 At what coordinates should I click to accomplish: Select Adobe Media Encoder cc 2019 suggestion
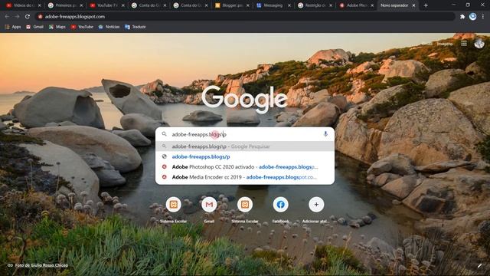(245, 177)
